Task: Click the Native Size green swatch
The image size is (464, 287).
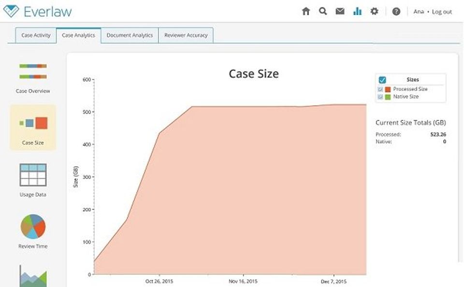Action: click(x=388, y=97)
